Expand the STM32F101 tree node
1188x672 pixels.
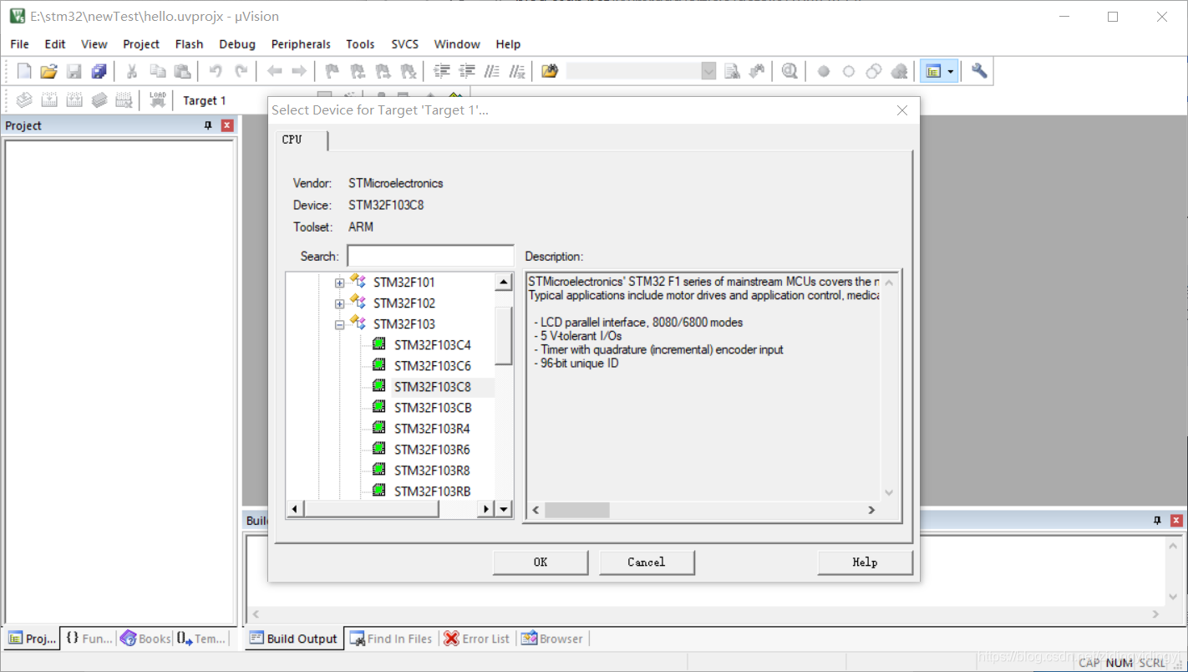point(339,283)
